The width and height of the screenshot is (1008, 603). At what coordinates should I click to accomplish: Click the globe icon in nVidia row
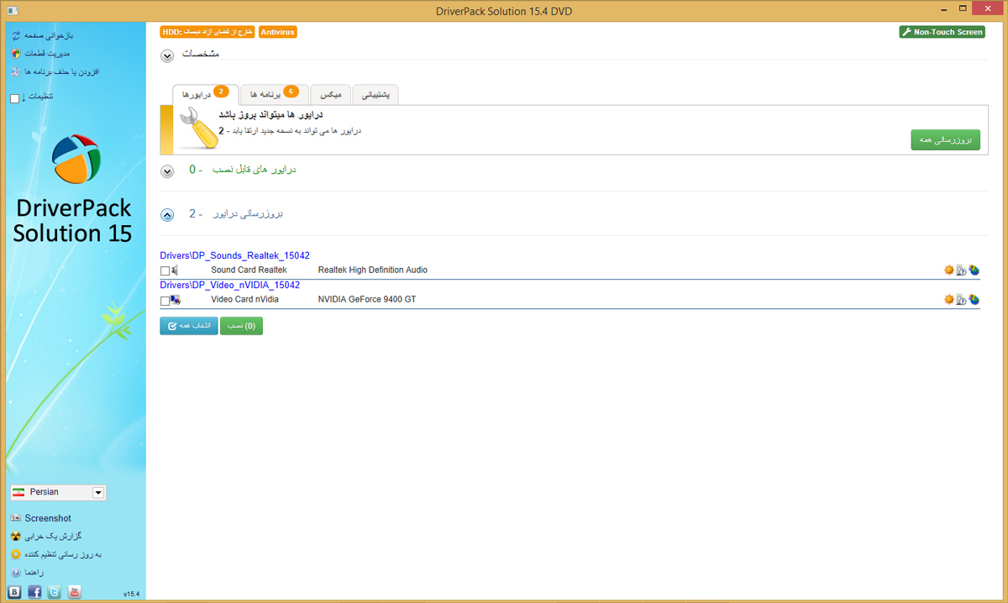click(x=974, y=299)
